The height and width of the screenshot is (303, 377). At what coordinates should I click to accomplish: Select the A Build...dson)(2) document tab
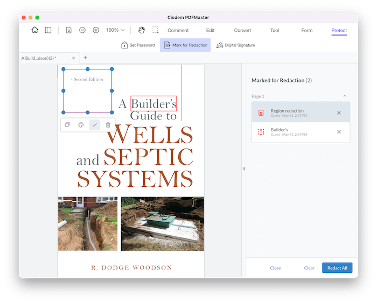coord(50,58)
